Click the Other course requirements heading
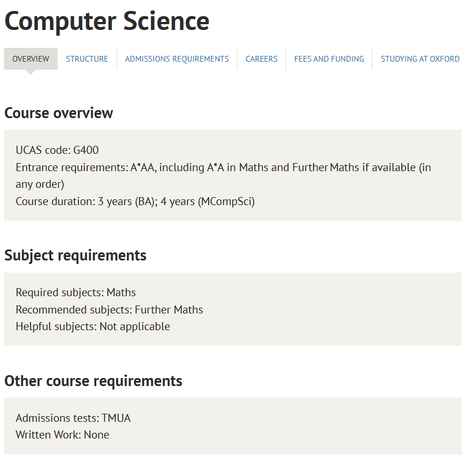This screenshot has height=461, width=467. (x=93, y=381)
